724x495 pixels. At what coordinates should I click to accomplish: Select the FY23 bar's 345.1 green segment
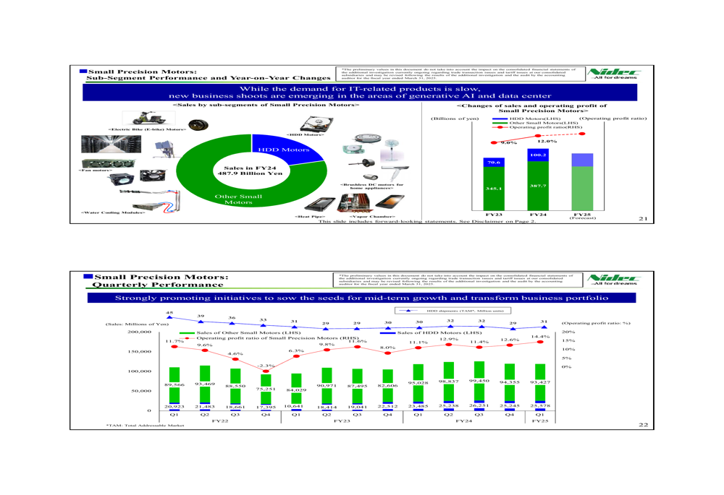coord(494,189)
